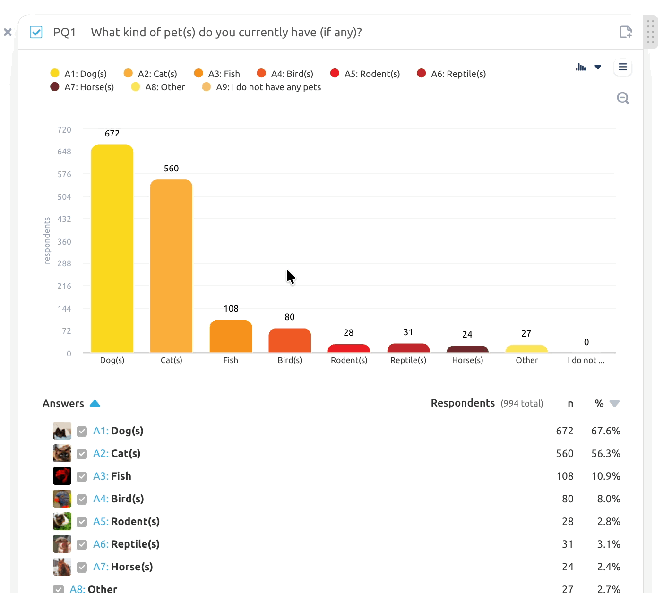Viewport: 672px width, 593px height.
Task: Open the bar chart type selector icon
Action: click(581, 67)
